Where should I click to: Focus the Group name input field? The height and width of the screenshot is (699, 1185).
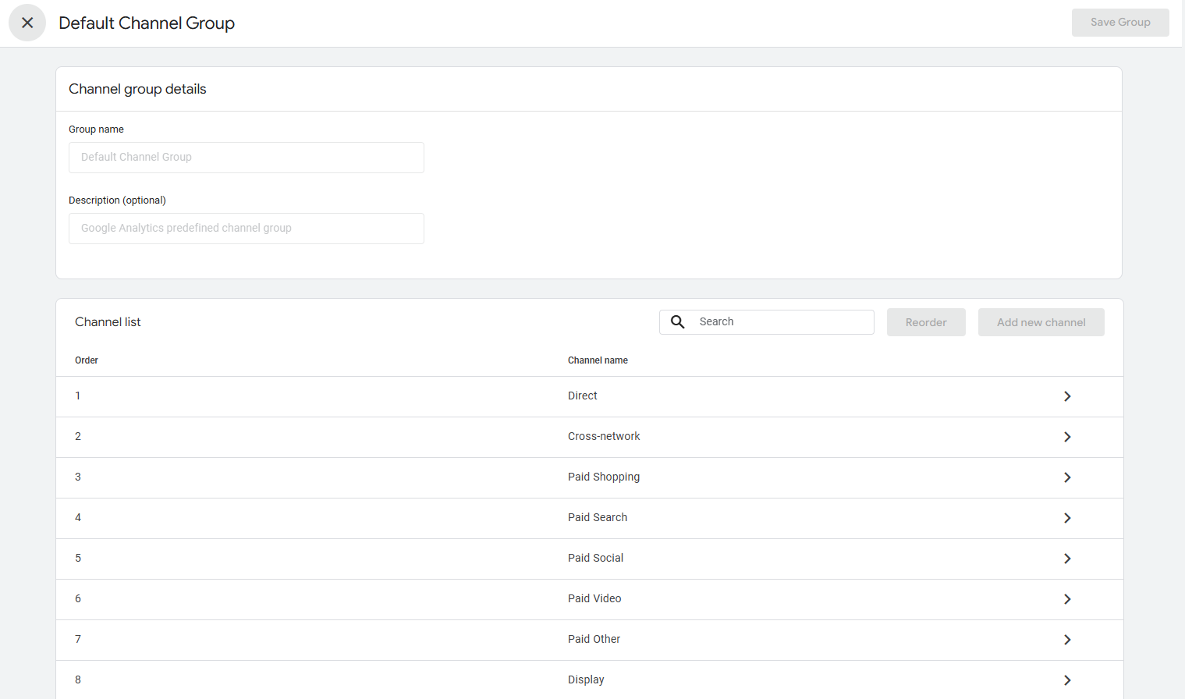[247, 158]
